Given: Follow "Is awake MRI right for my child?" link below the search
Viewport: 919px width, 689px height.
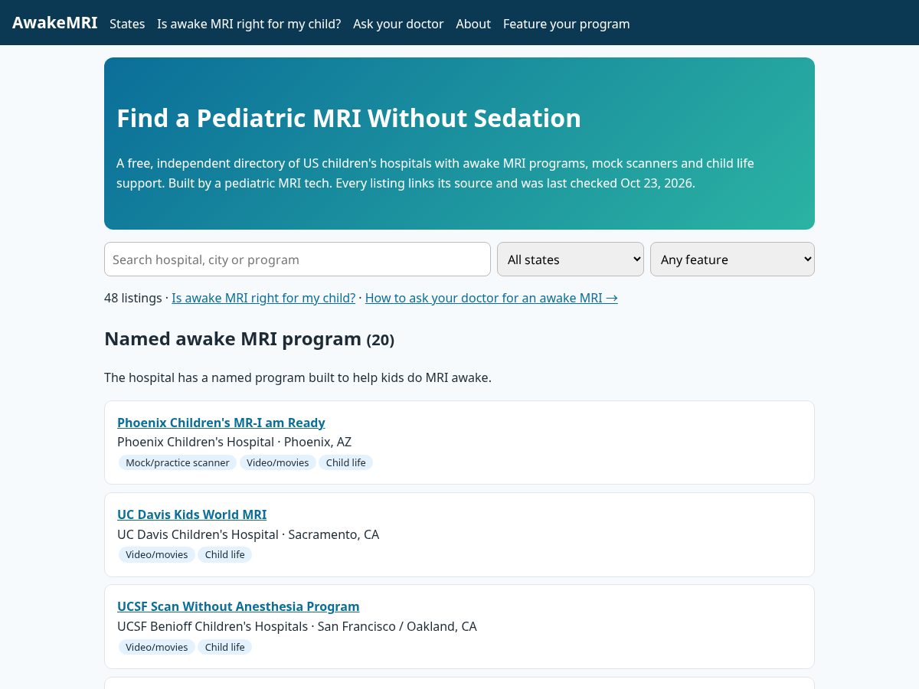Looking at the screenshot, I should click(x=263, y=298).
